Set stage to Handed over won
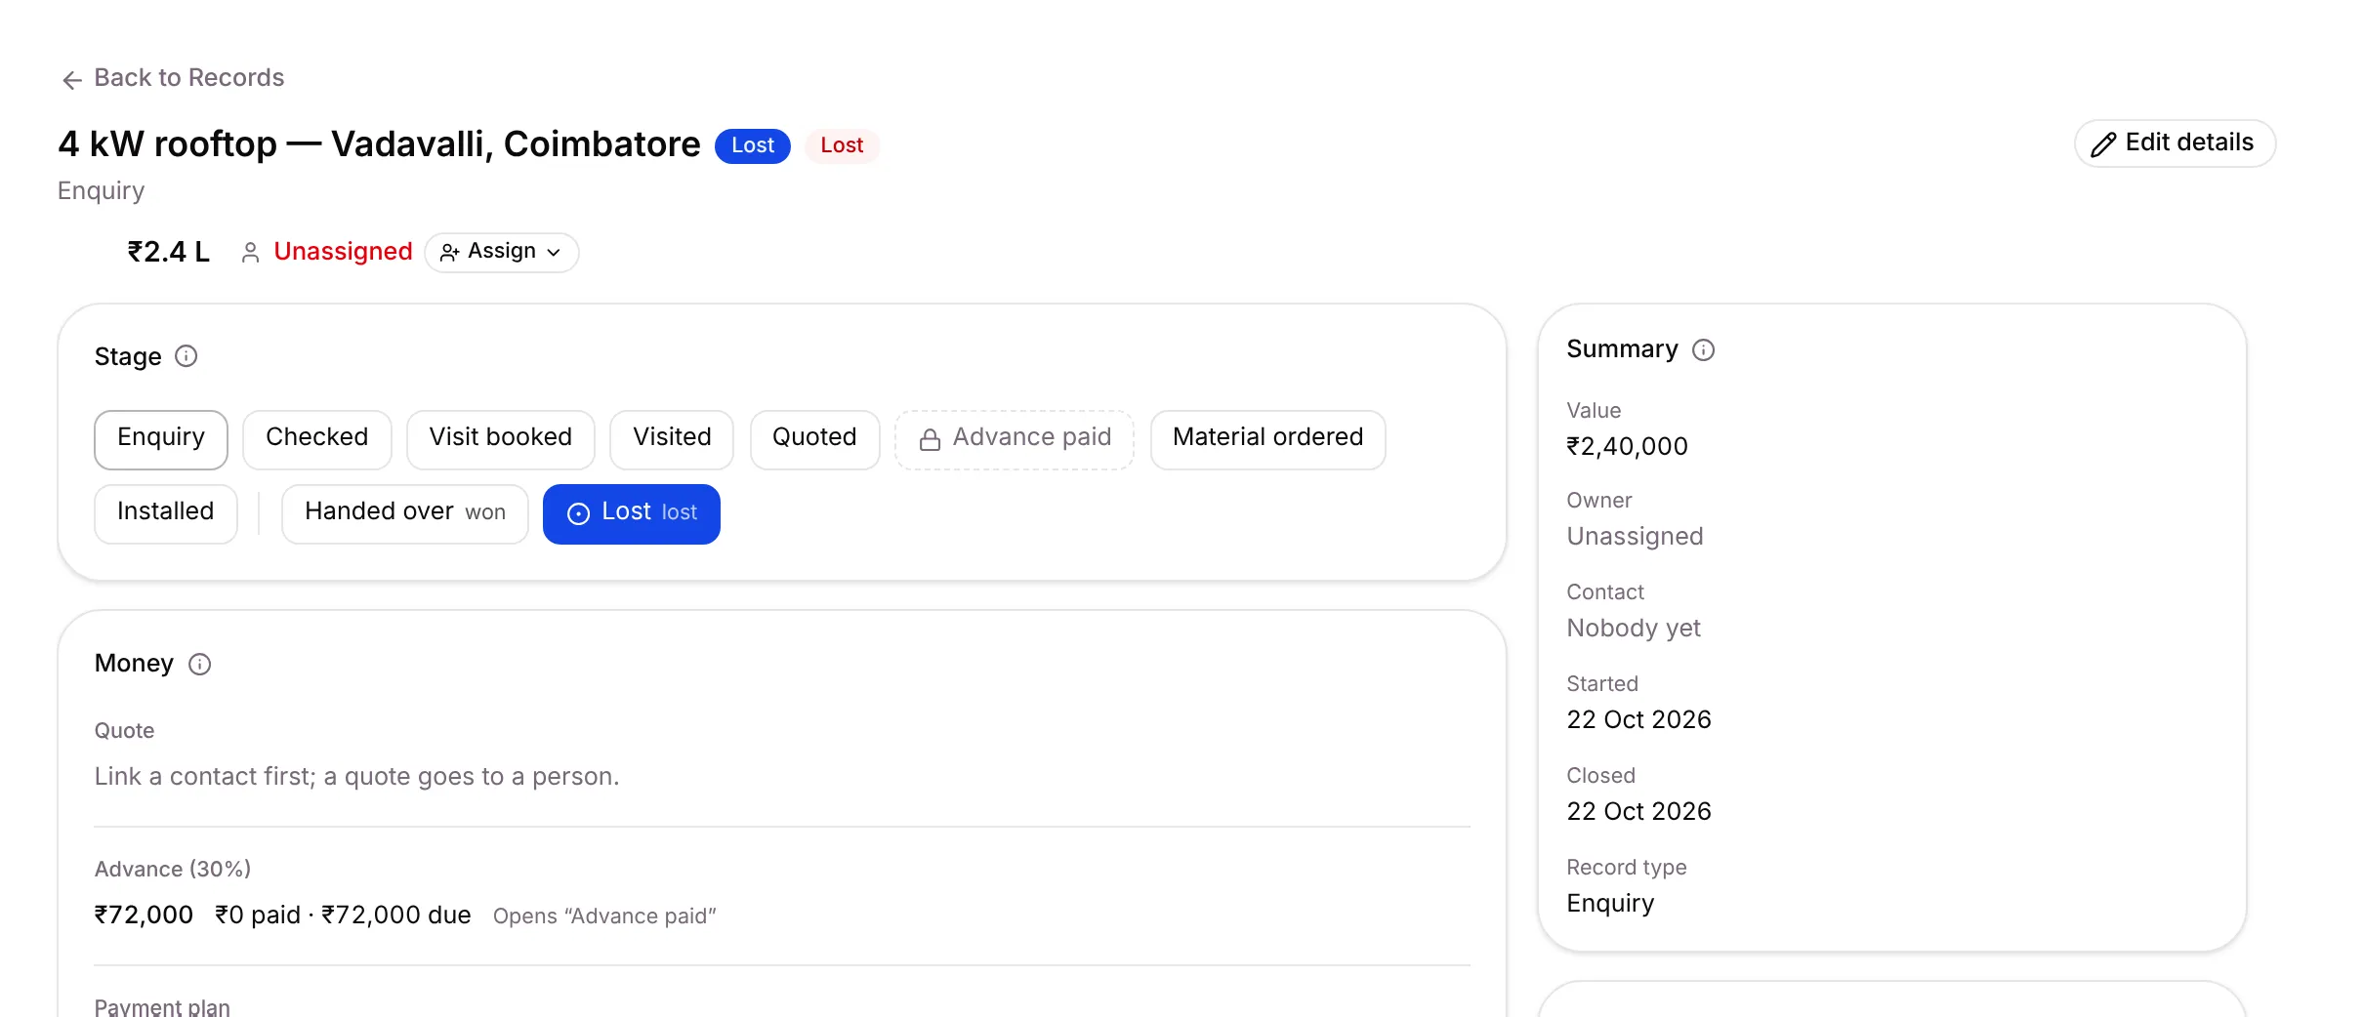This screenshot has height=1017, width=2363. tap(404, 513)
